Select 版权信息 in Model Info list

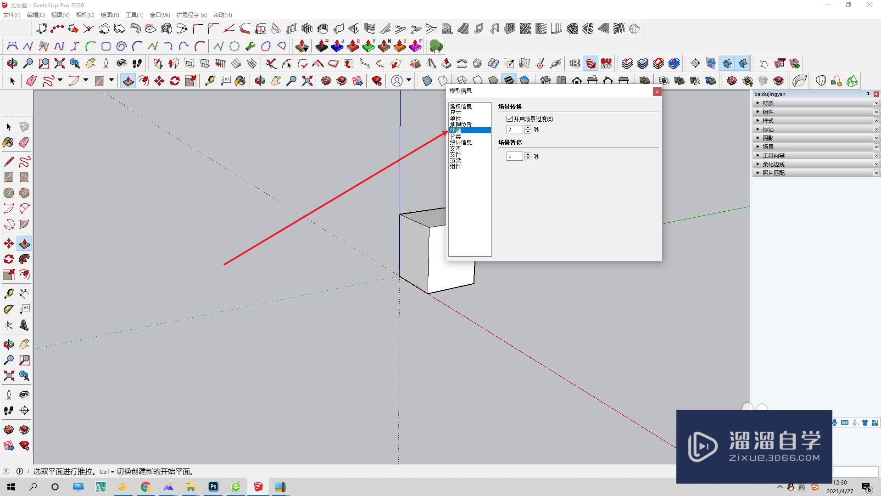coord(461,107)
